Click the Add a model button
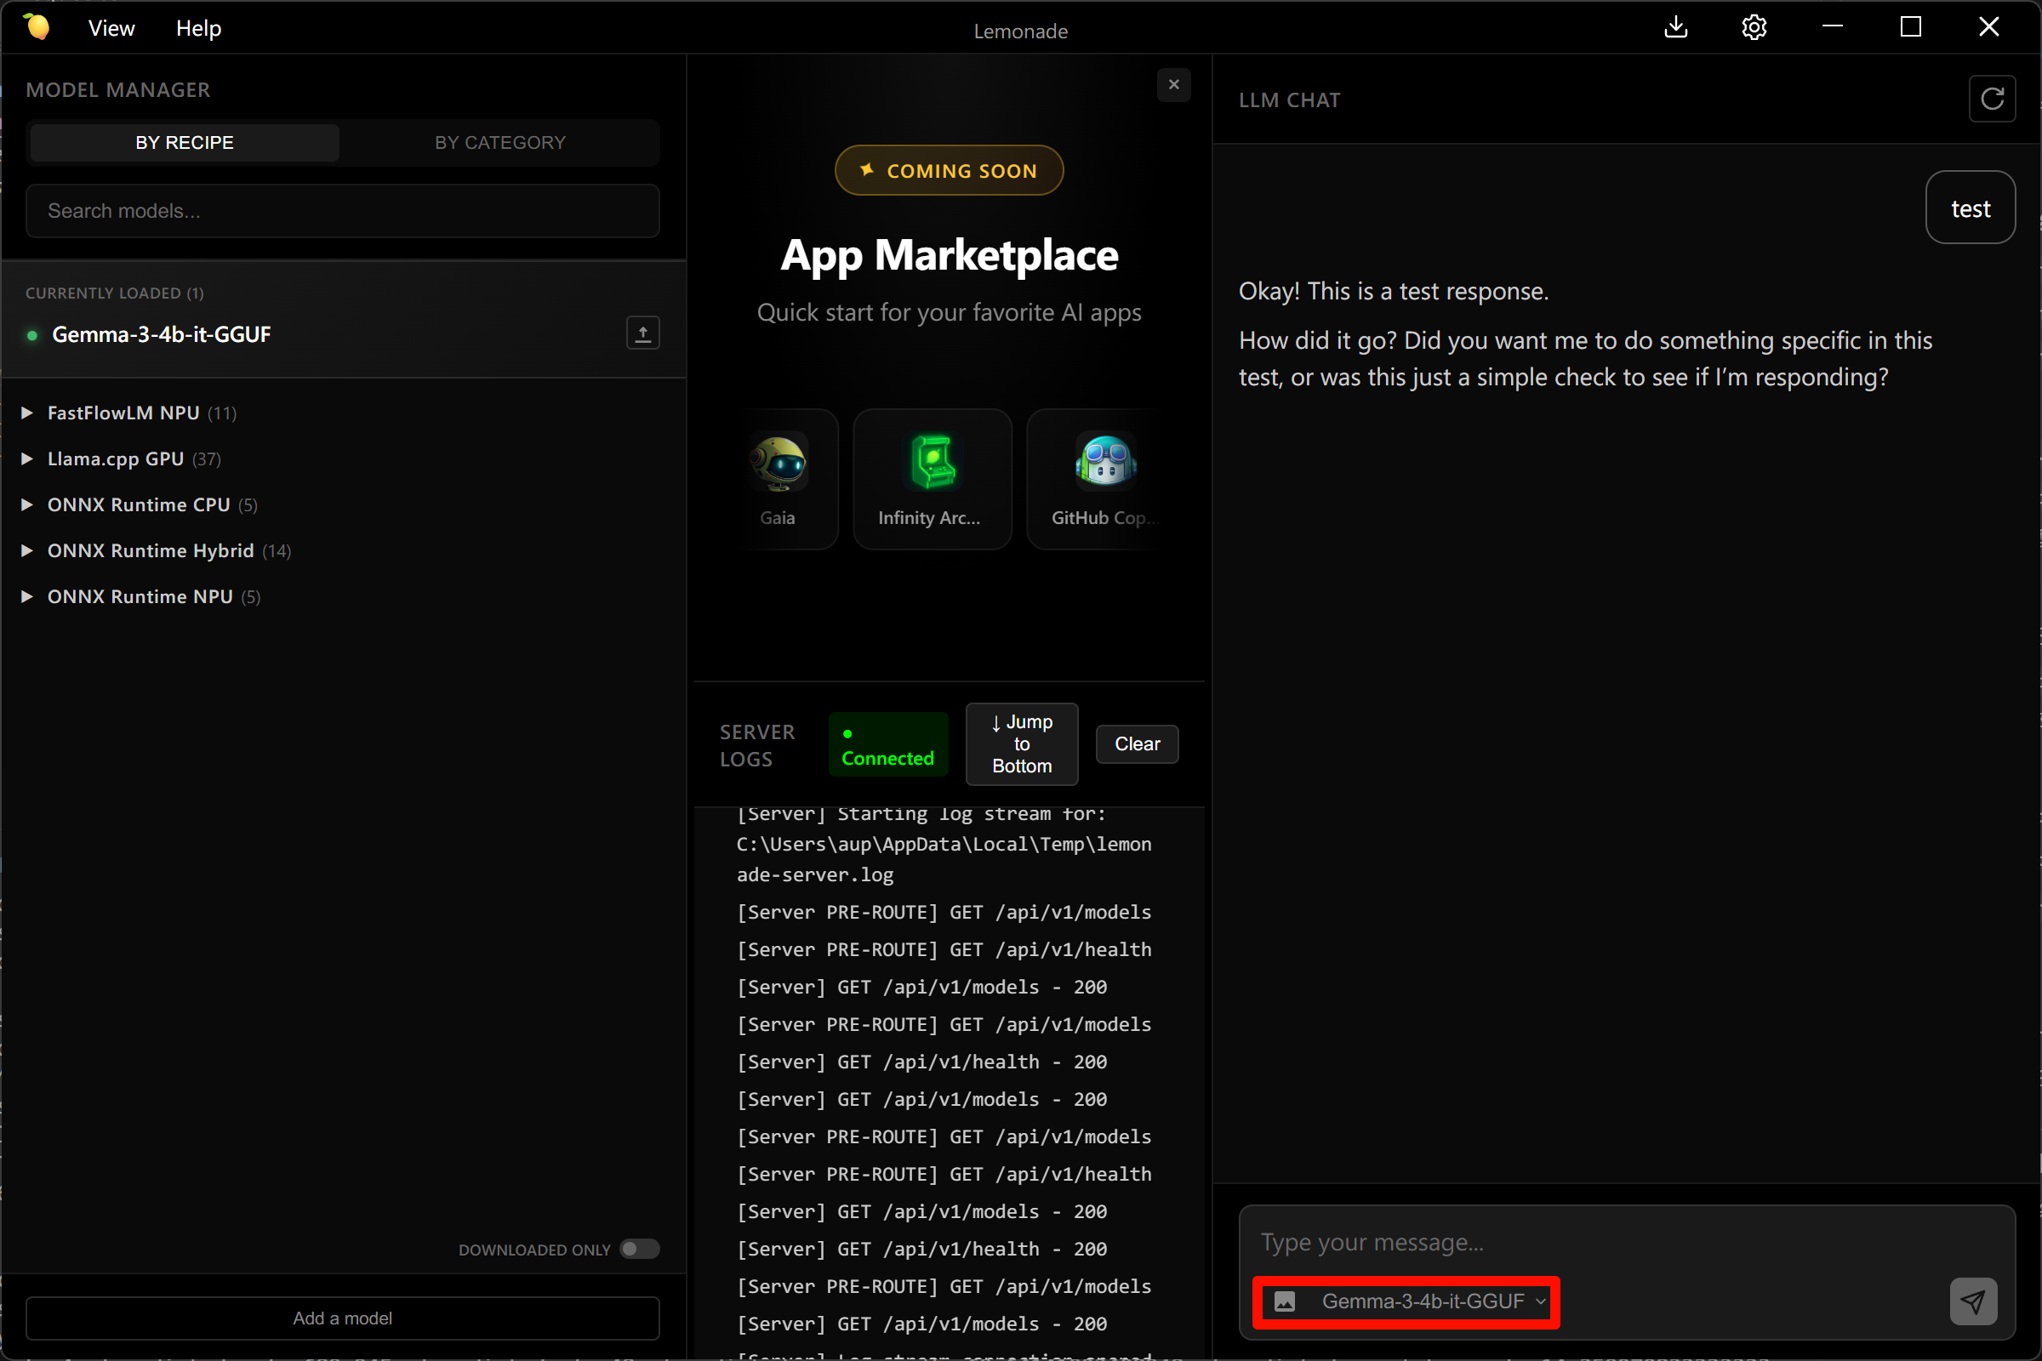Screen dimensions: 2042x1361 [343, 1318]
